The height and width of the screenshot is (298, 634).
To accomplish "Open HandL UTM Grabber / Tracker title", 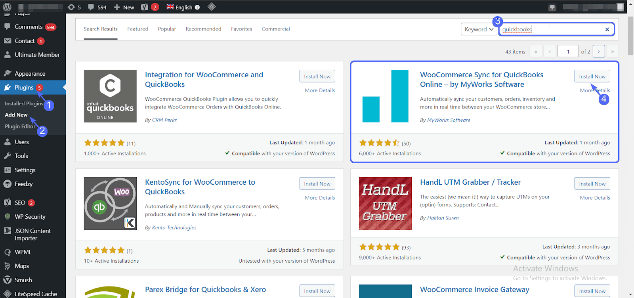I will click(470, 182).
